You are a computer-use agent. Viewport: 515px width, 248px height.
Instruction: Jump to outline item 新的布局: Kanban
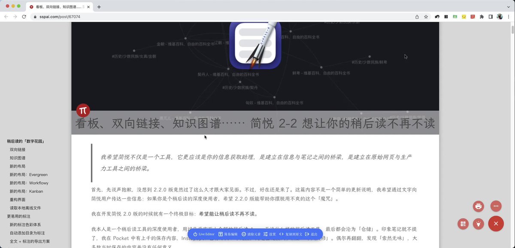point(27,191)
